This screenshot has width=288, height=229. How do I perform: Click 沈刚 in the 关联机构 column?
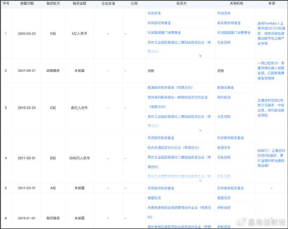pos(221,71)
